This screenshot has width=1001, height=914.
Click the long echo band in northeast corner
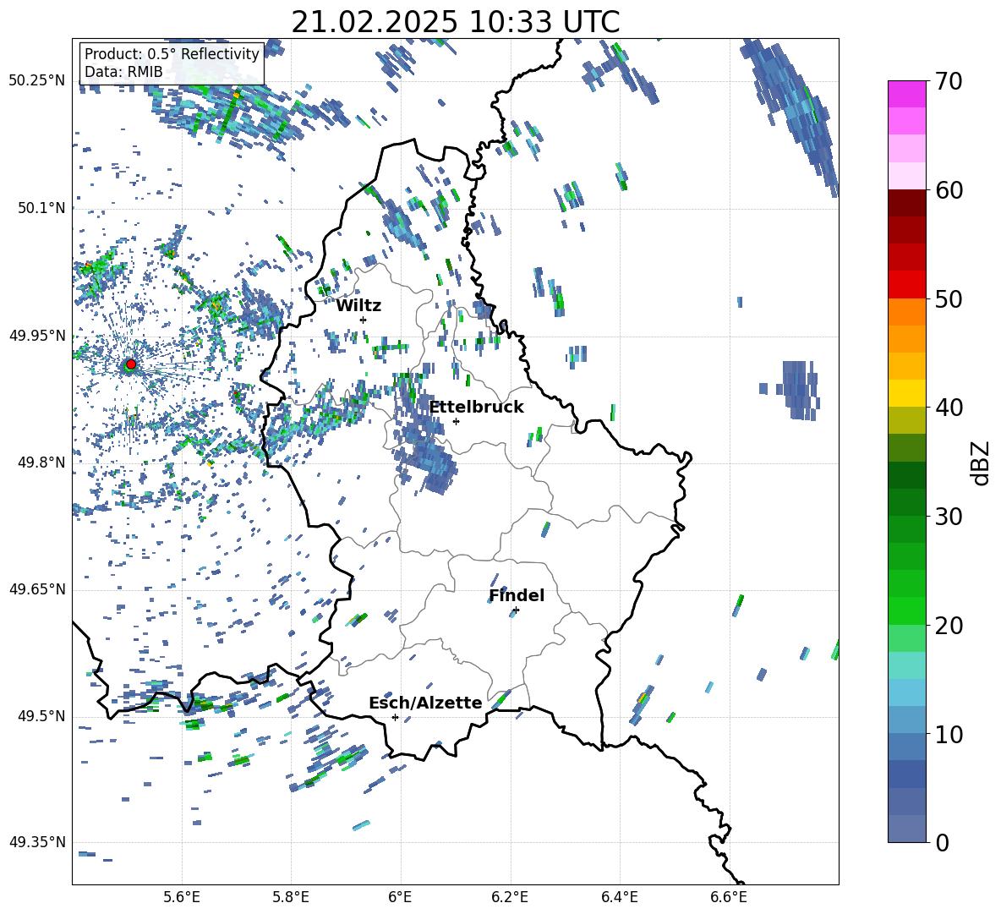791,115
